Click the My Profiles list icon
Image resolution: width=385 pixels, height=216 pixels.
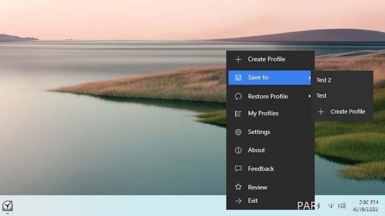pyautogui.click(x=238, y=114)
